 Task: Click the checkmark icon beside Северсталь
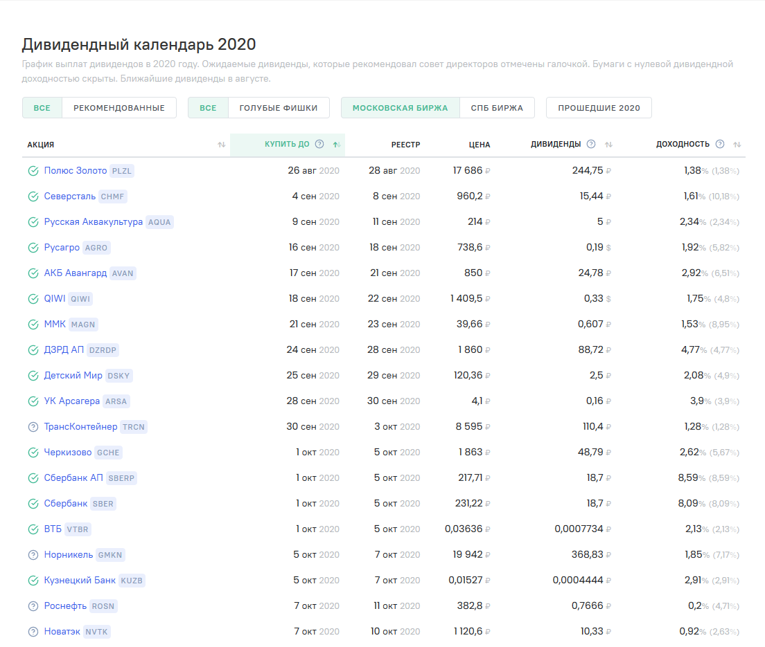33,197
